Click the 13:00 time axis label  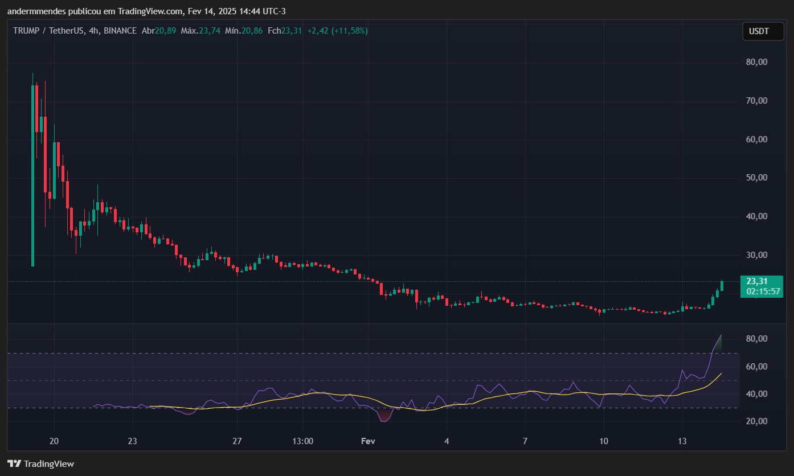(303, 441)
